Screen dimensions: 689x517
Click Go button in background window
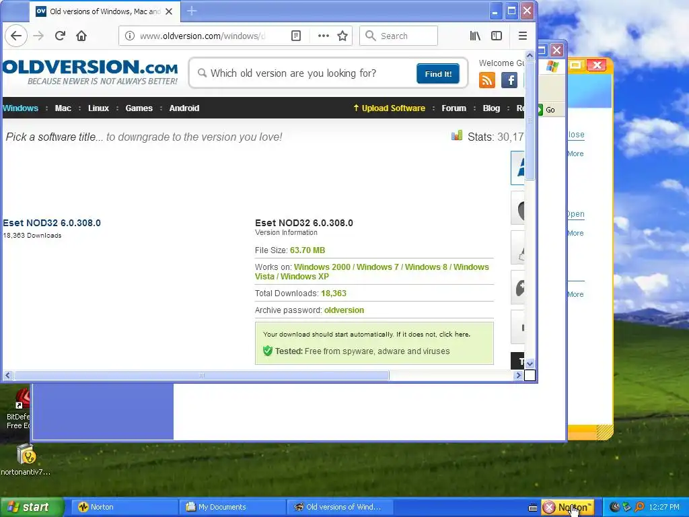click(x=546, y=110)
